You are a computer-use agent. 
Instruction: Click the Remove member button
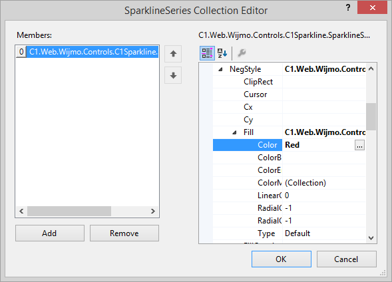tap(124, 233)
